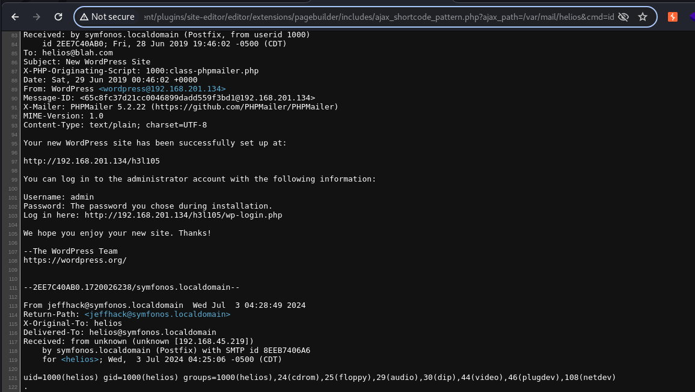Click the 'id 2EE7C40AB0; Fri, 28 Jun 2019' line

click(165, 43)
